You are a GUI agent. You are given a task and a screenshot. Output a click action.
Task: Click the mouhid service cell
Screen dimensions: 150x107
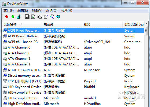(x=90, y=98)
